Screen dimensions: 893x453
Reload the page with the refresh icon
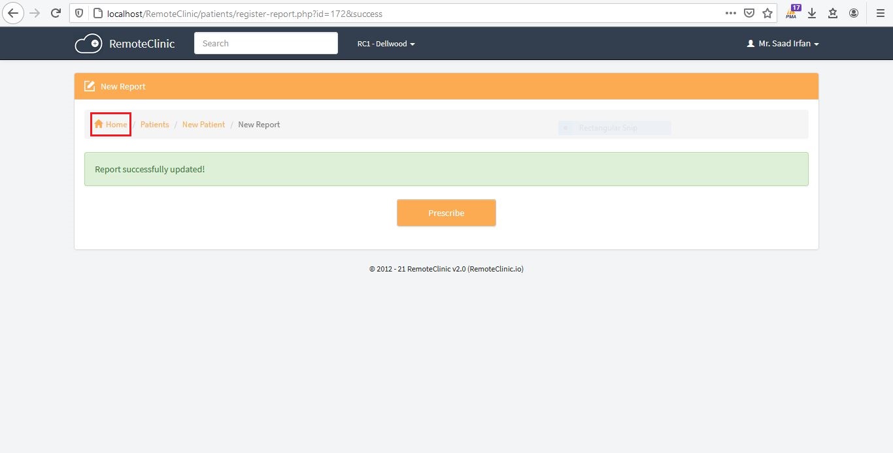click(x=56, y=13)
